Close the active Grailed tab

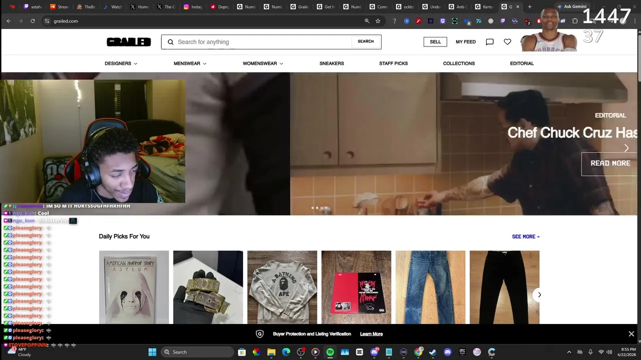tap(518, 6)
